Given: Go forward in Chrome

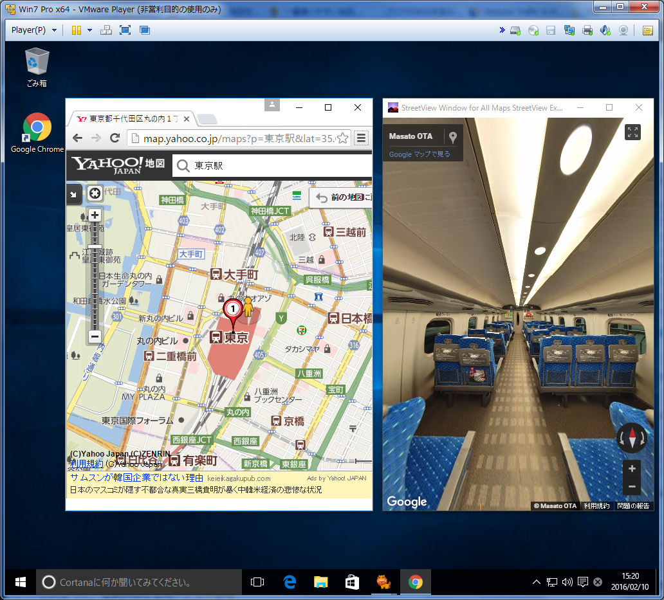Looking at the screenshot, I should point(96,138).
